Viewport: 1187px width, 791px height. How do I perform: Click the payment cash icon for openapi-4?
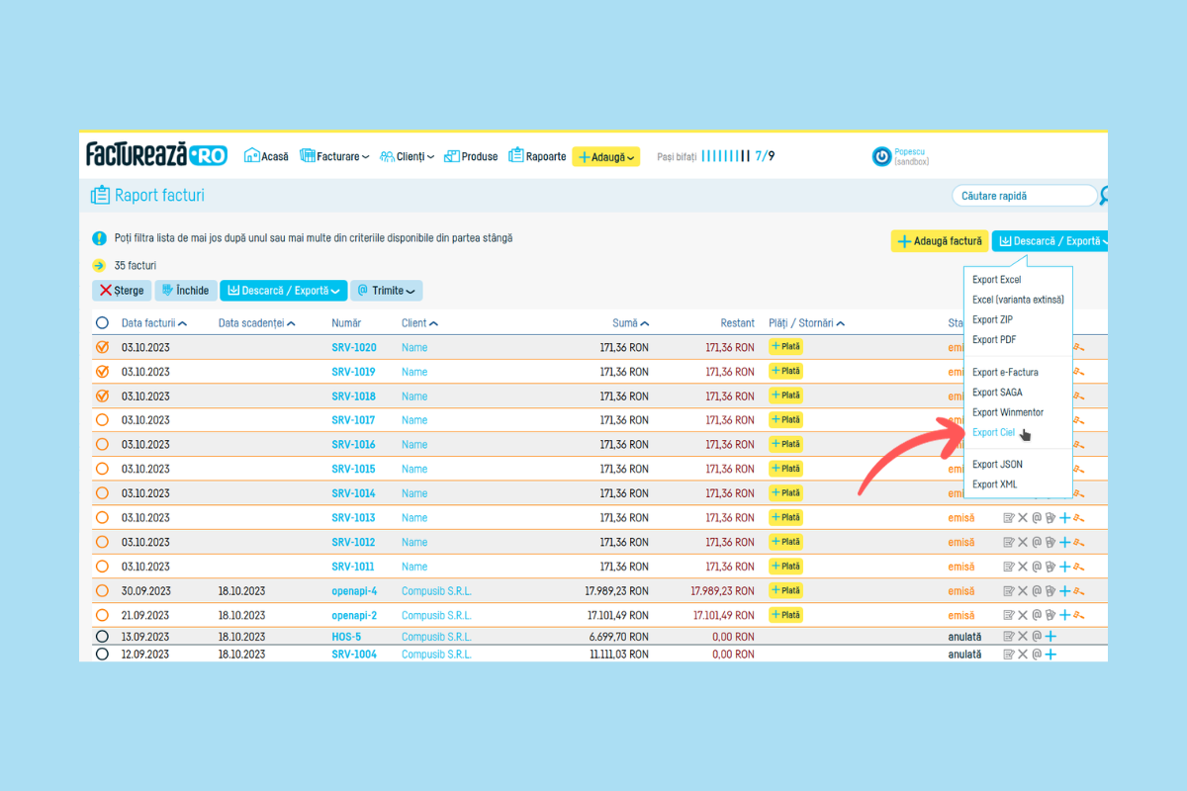pyautogui.click(x=1050, y=591)
